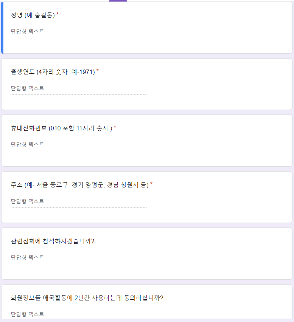Click the empty right area of 주소 card

[220, 197]
